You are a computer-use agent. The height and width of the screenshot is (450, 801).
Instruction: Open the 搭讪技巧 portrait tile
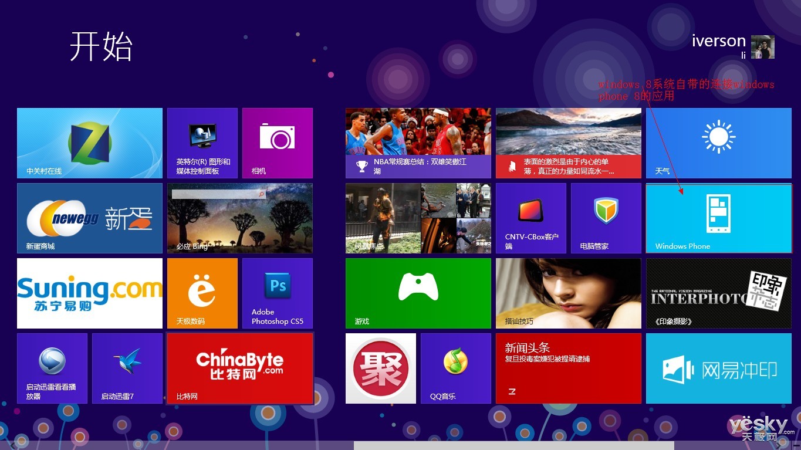pos(569,293)
